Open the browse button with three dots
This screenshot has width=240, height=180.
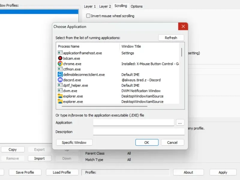click(180, 123)
